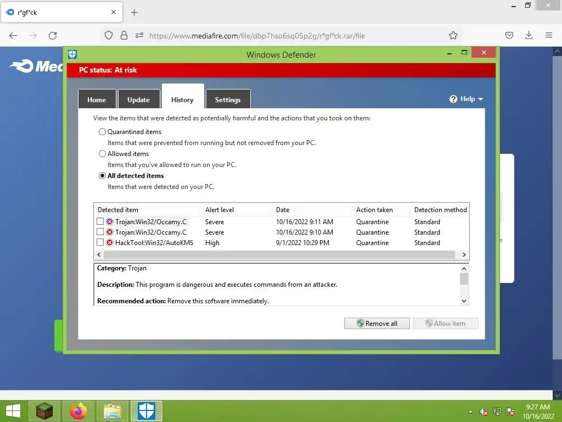562x422 pixels.
Task: Bookmark this page with the star icon
Action: click(453, 36)
